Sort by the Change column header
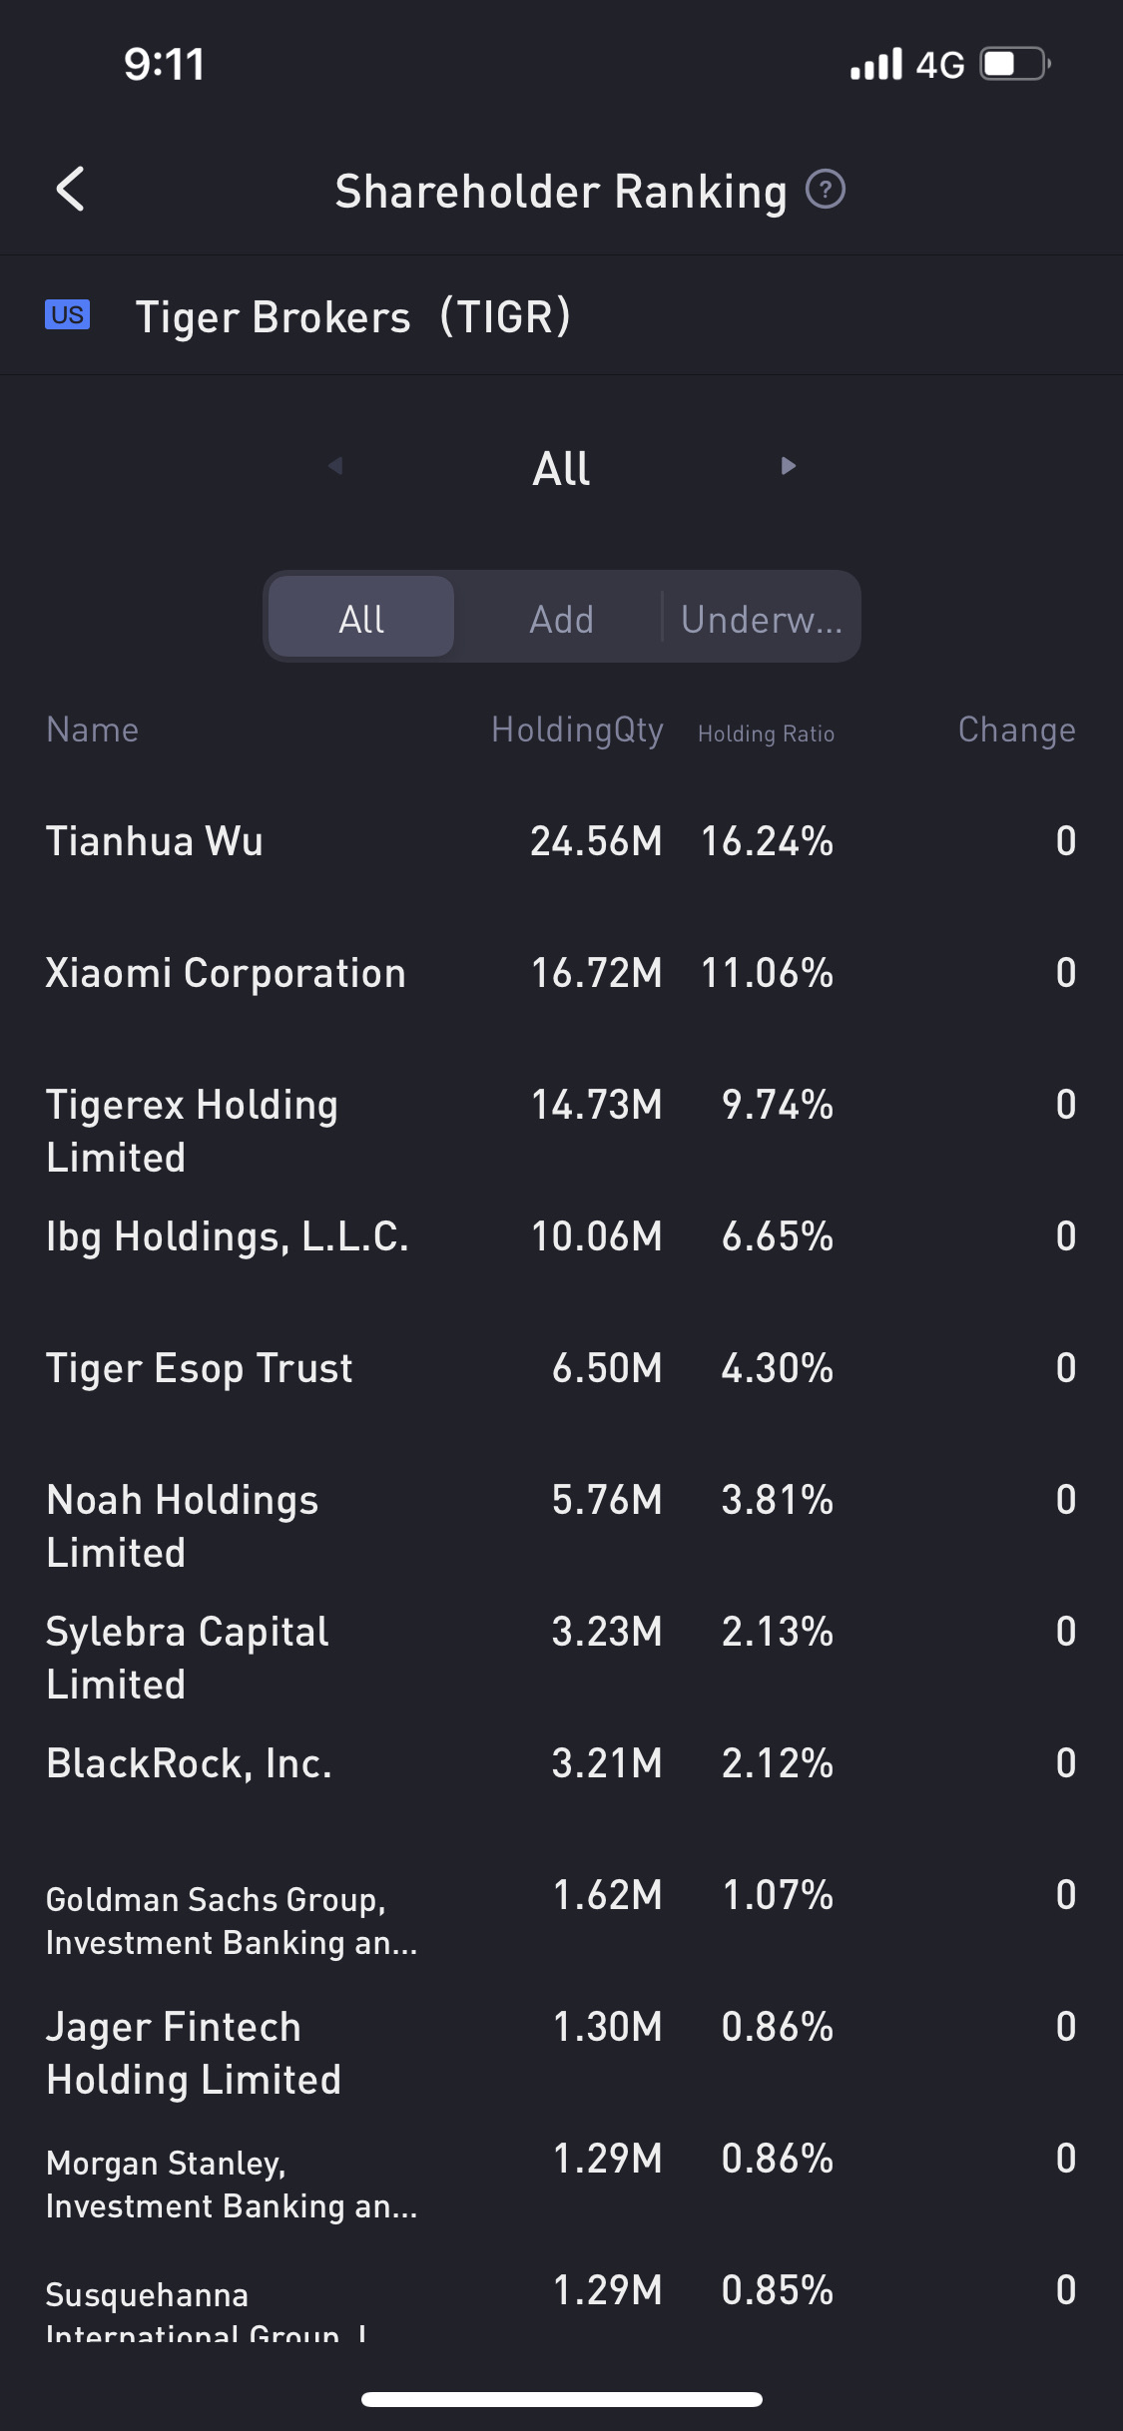 (x=1016, y=730)
